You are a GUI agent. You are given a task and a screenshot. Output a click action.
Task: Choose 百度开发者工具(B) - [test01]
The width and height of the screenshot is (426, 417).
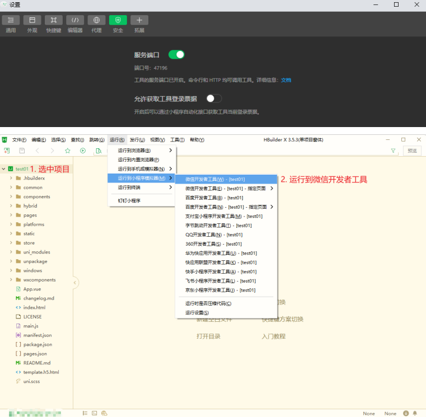pyautogui.click(x=226, y=198)
